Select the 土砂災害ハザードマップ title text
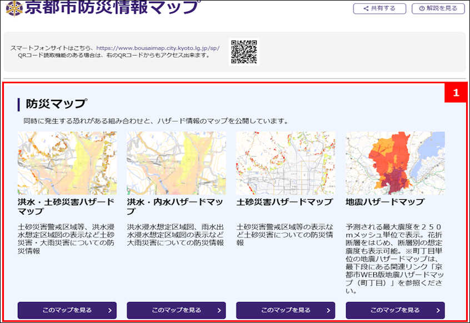This screenshot has height=323, width=470. point(284,202)
